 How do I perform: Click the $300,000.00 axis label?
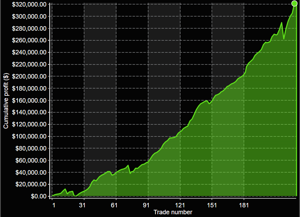click(29, 17)
